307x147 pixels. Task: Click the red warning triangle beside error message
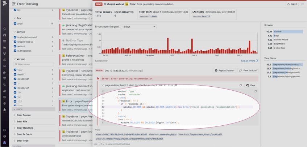98,78
